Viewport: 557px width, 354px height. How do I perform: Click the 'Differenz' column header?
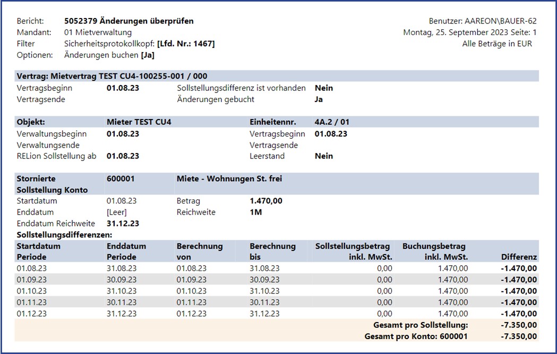(519, 257)
